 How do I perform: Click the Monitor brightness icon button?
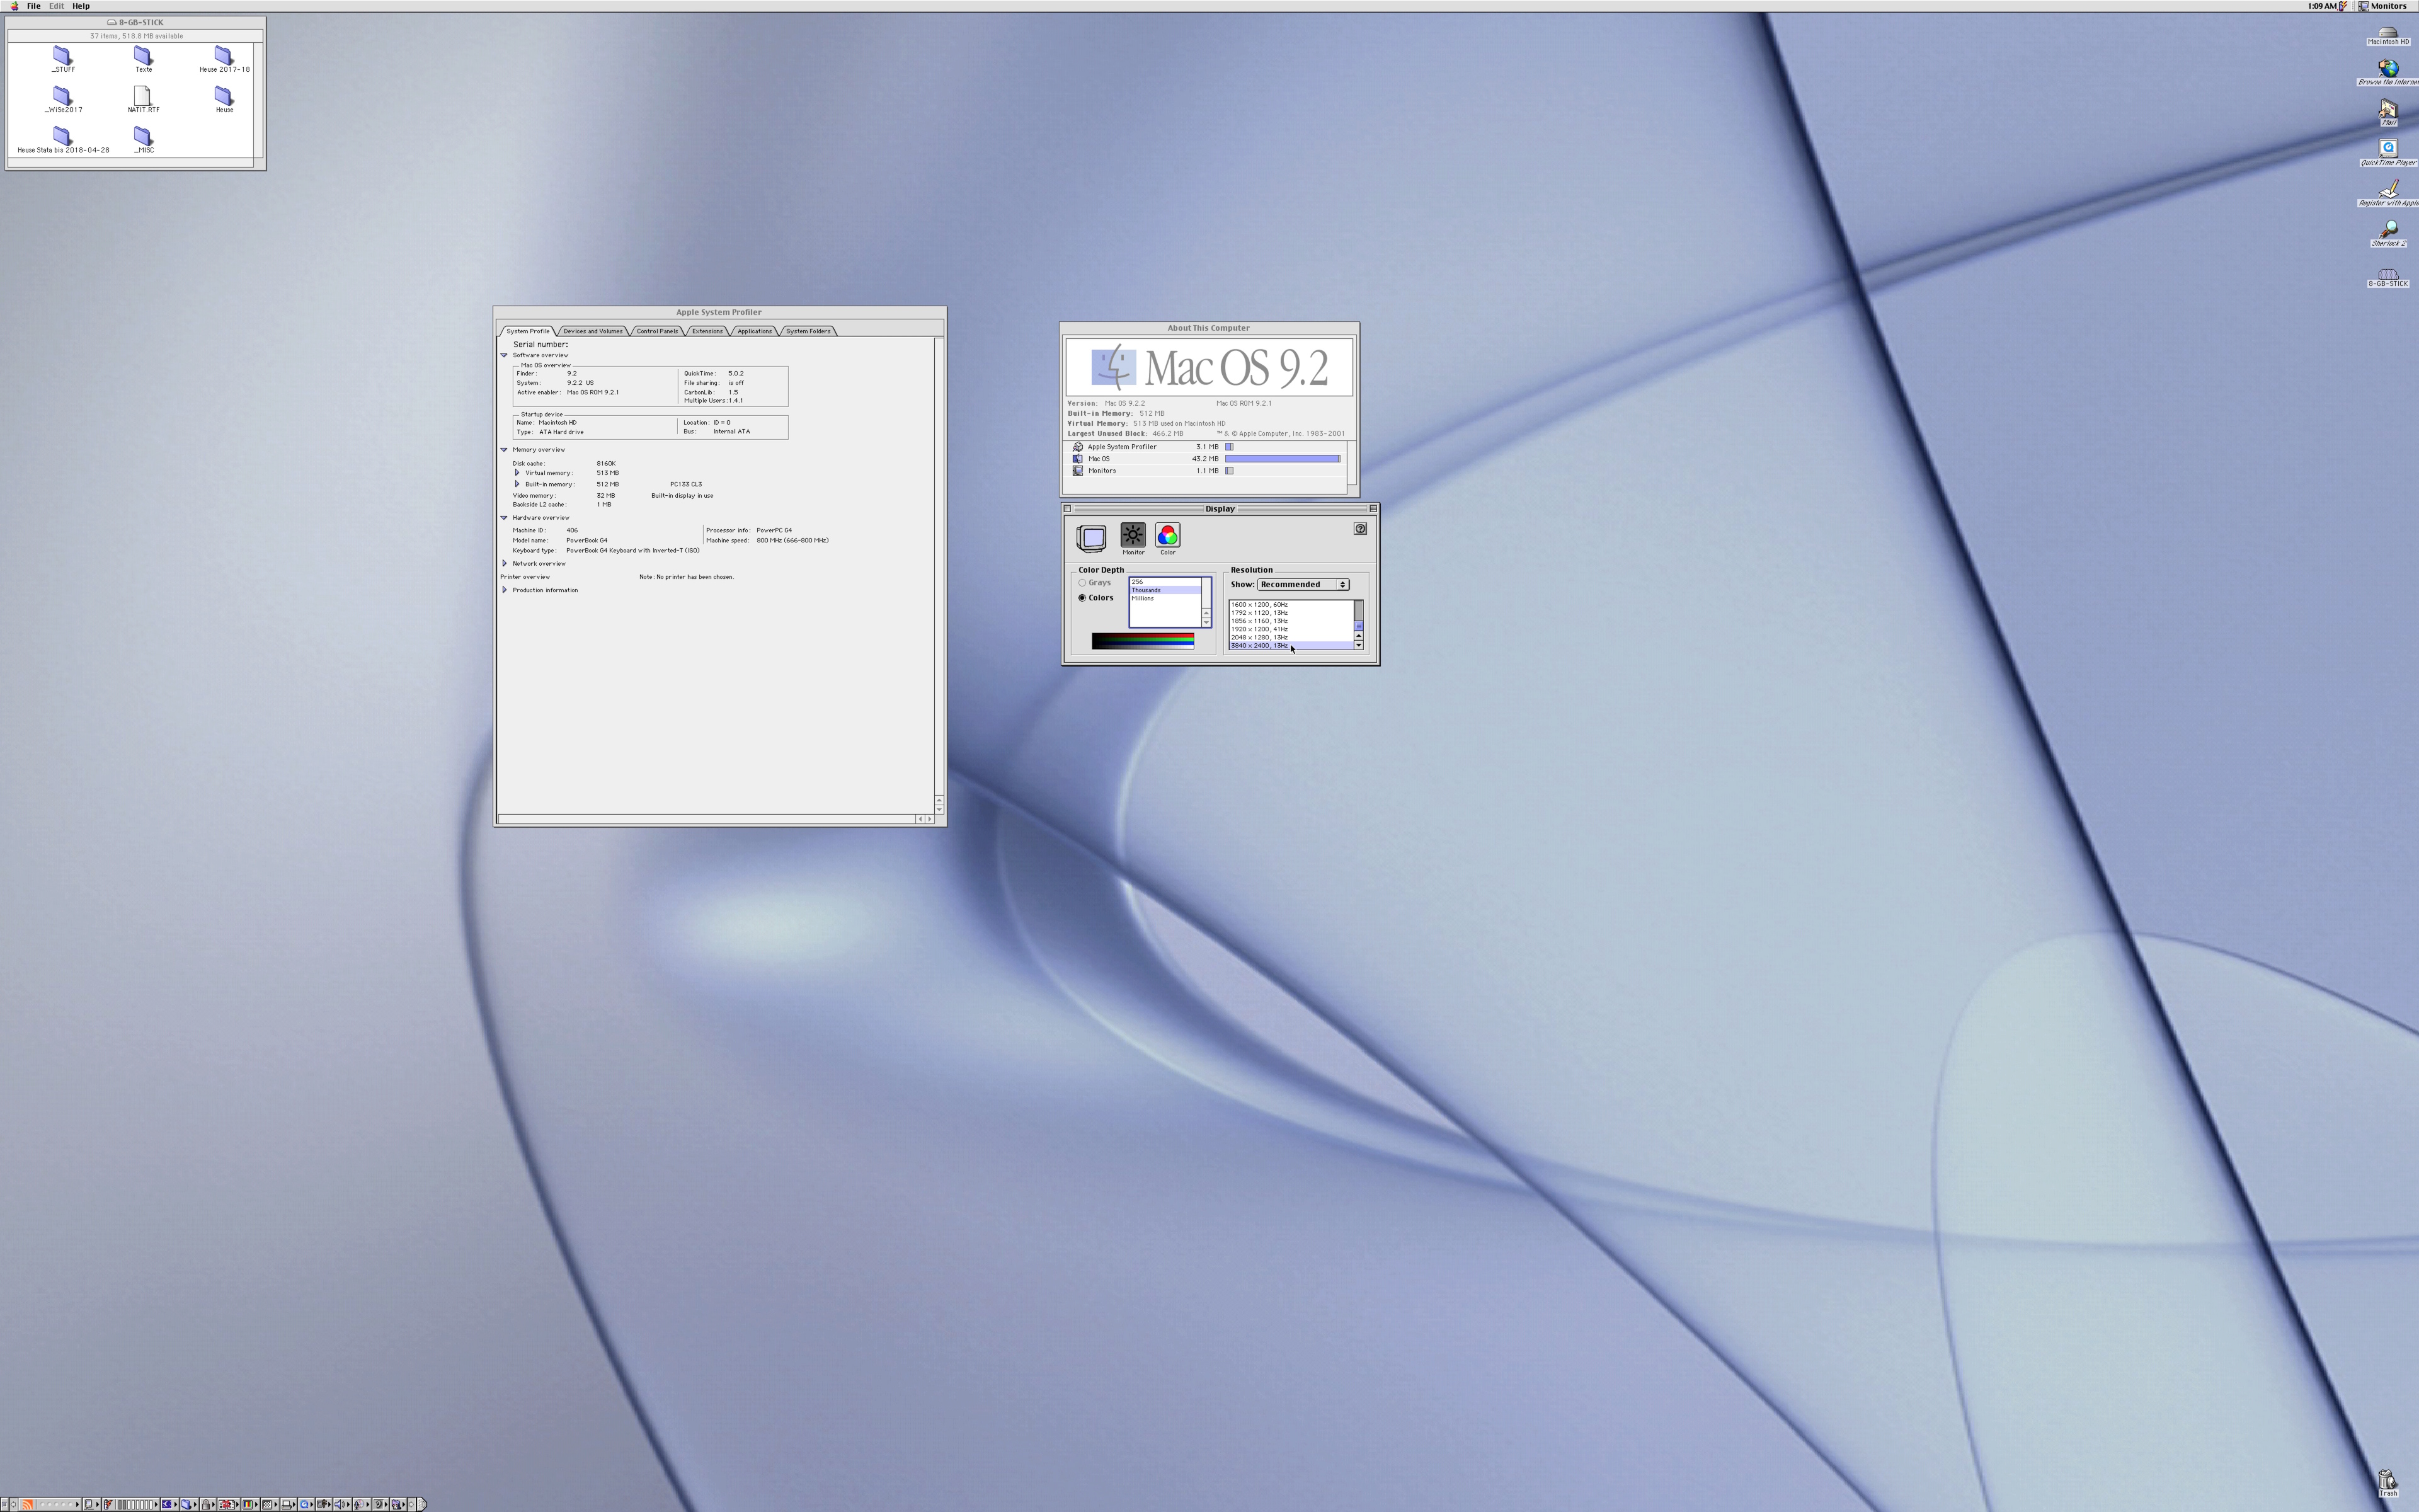1133,536
